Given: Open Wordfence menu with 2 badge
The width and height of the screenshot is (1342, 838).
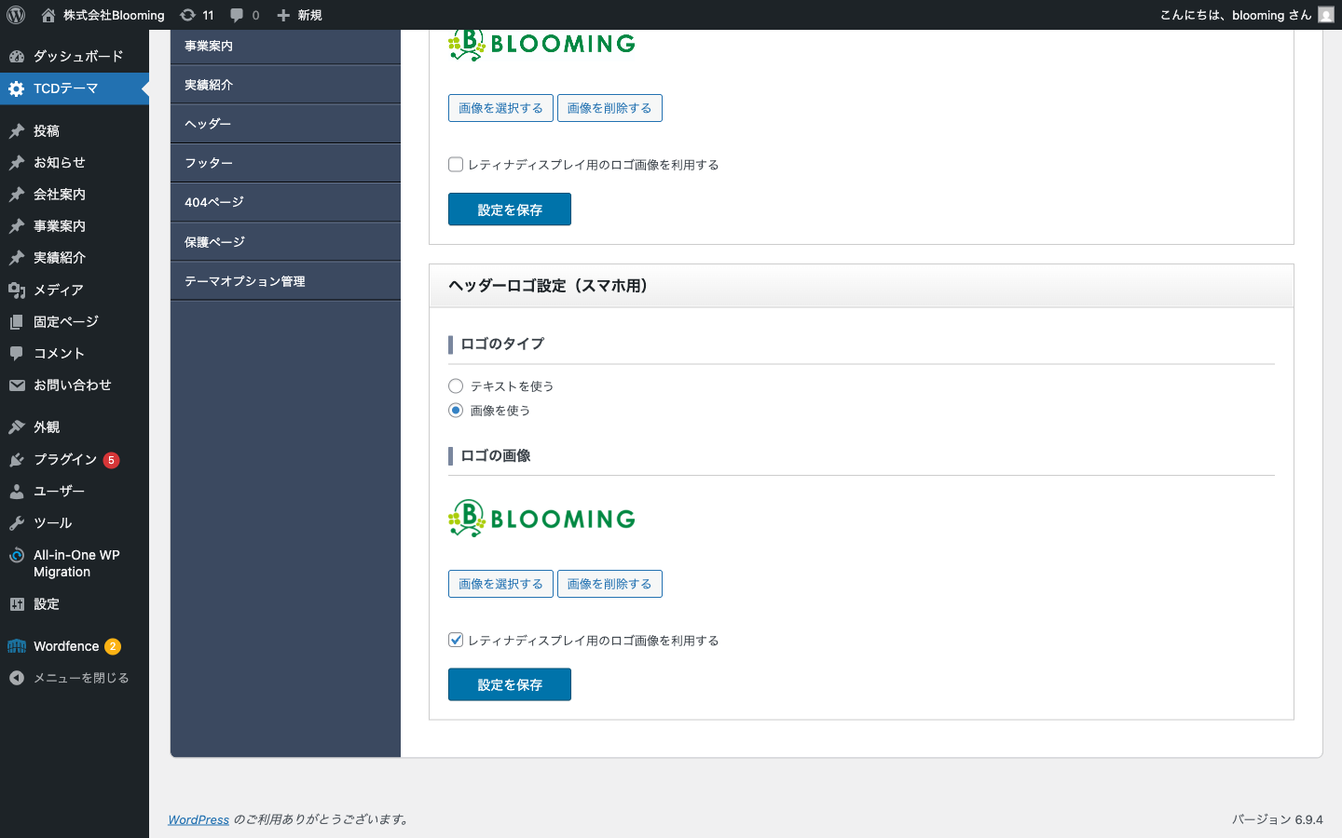Looking at the screenshot, I should (x=75, y=646).
